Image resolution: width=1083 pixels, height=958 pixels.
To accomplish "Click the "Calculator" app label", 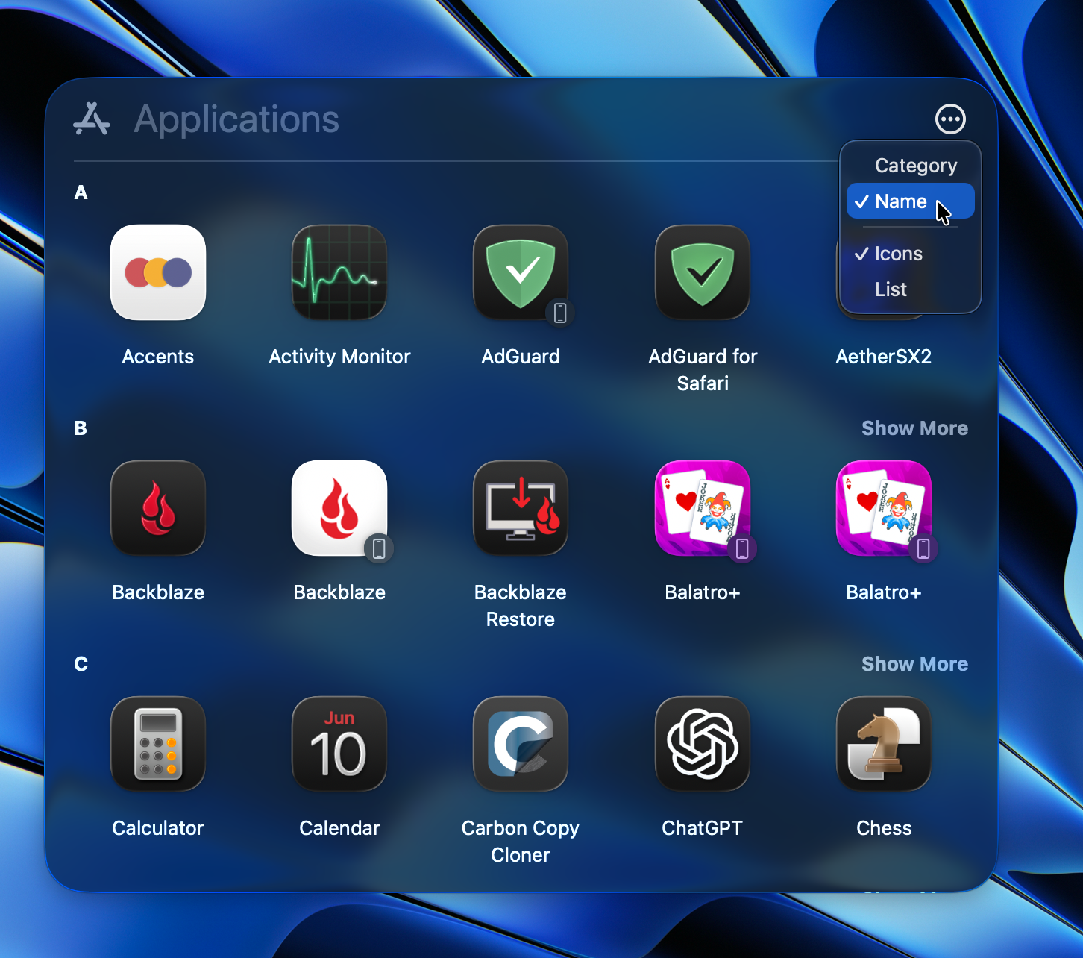I will (158, 828).
